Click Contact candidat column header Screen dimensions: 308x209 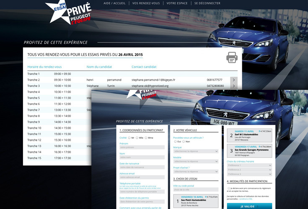144,67
